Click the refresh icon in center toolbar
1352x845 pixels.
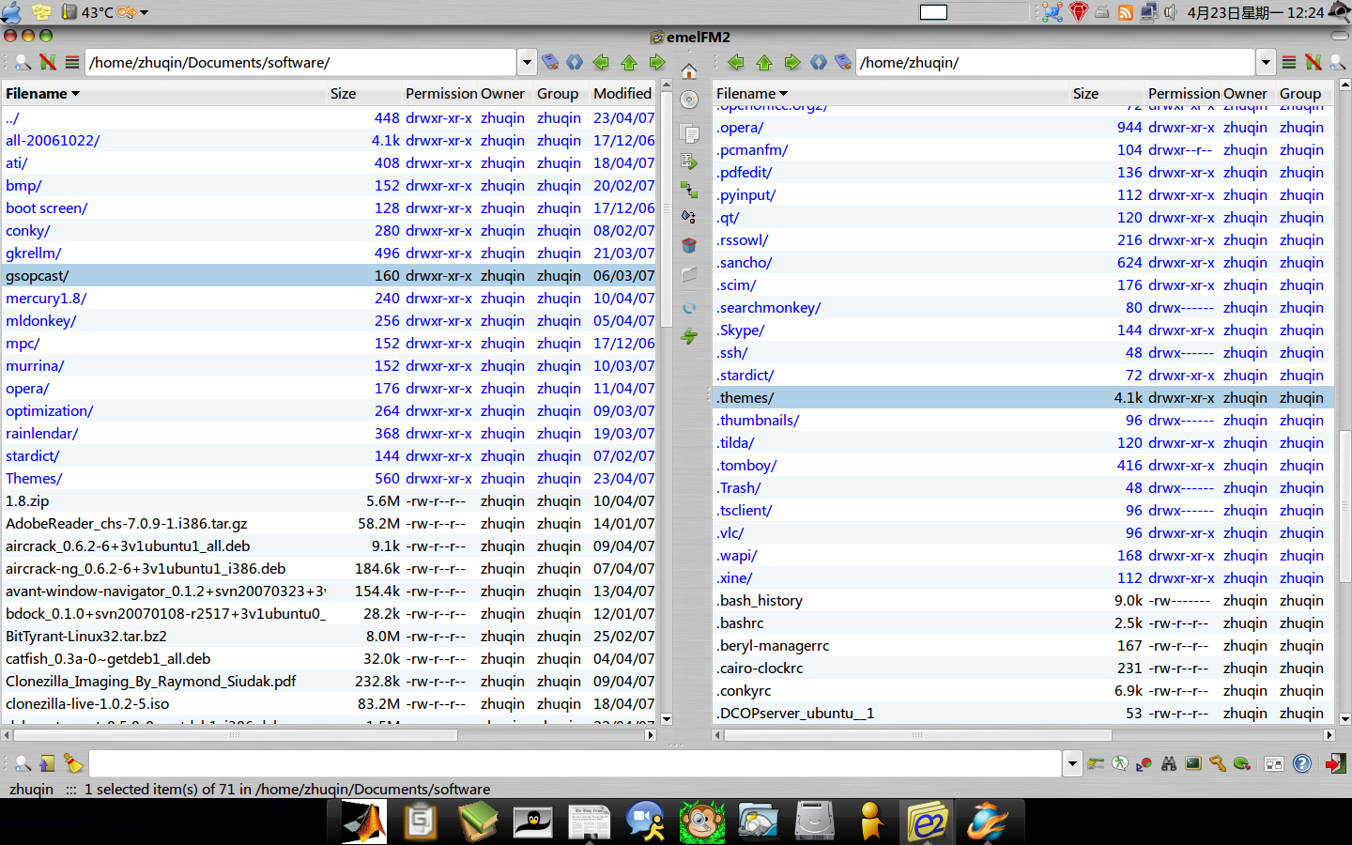tap(689, 308)
